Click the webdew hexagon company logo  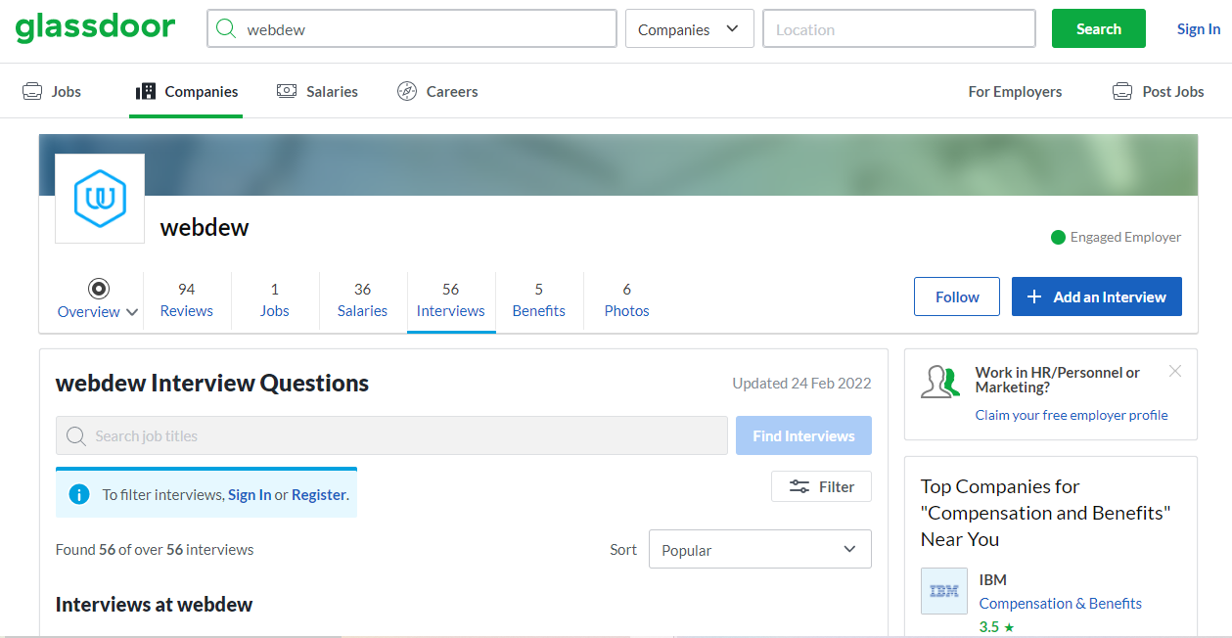(99, 198)
